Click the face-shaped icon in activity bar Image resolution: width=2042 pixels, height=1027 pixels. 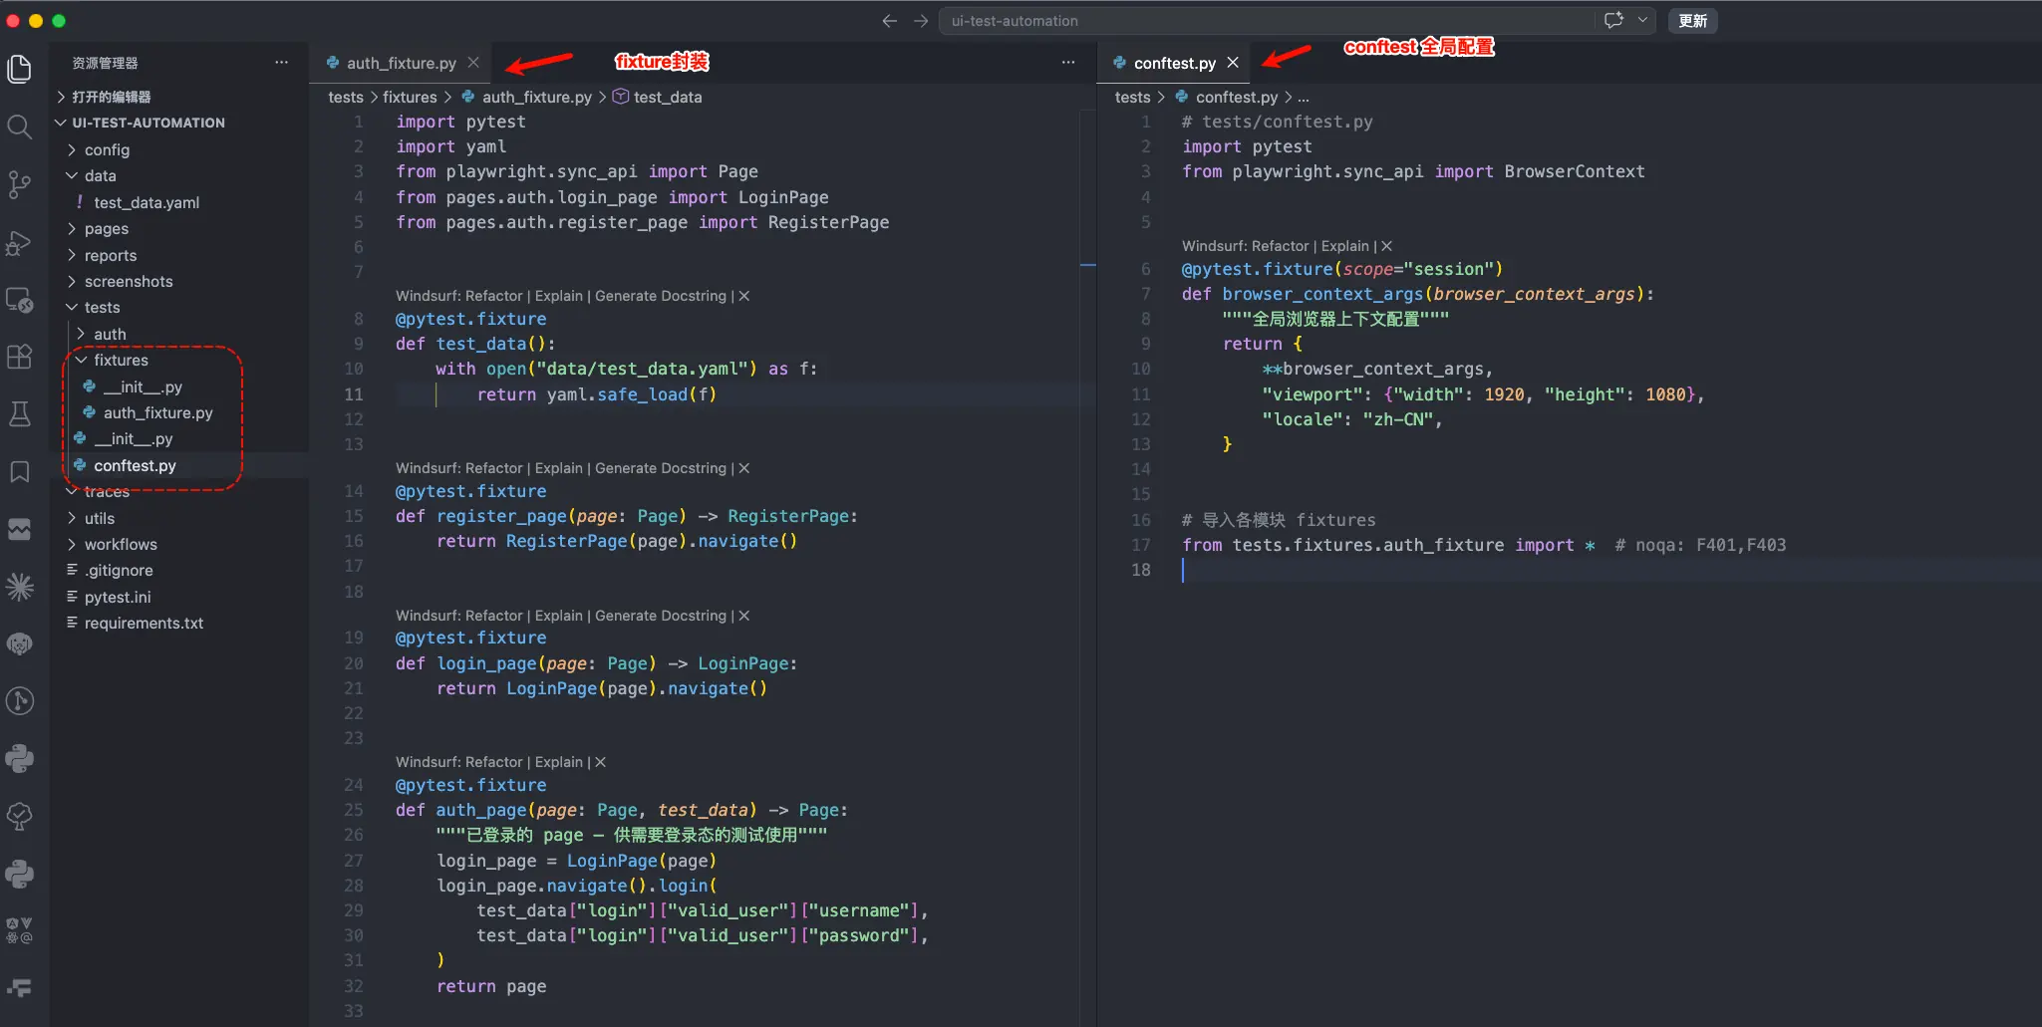(19, 644)
